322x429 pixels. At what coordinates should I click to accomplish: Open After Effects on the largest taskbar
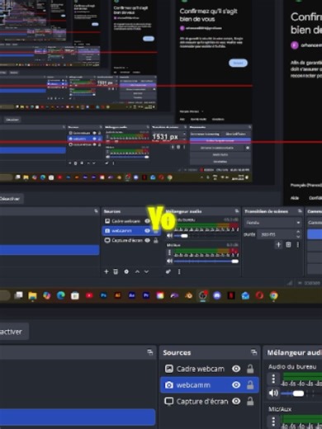tap(132, 295)
